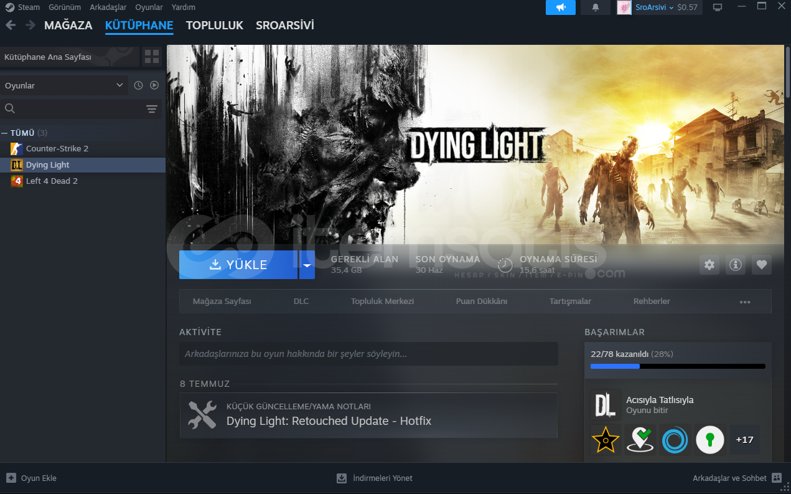Select Counter-Strike 2 in the library list
The image size is (791, 494).
coord(83,149)
